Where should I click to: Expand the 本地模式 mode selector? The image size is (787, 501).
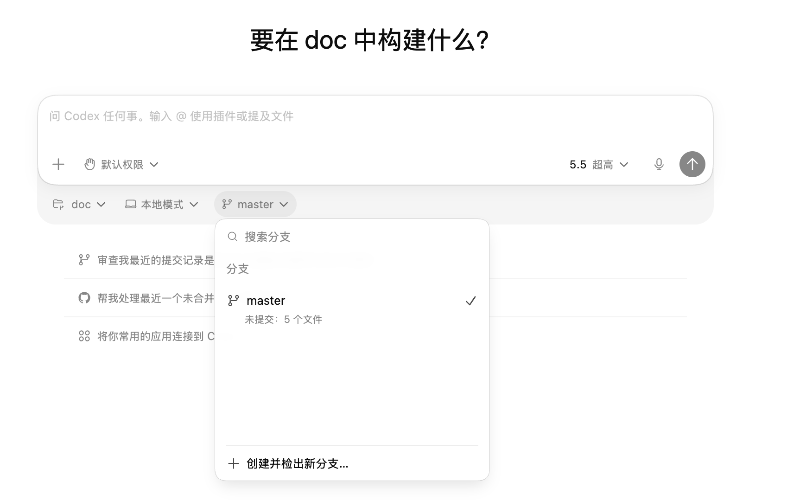tap(162, 204)
